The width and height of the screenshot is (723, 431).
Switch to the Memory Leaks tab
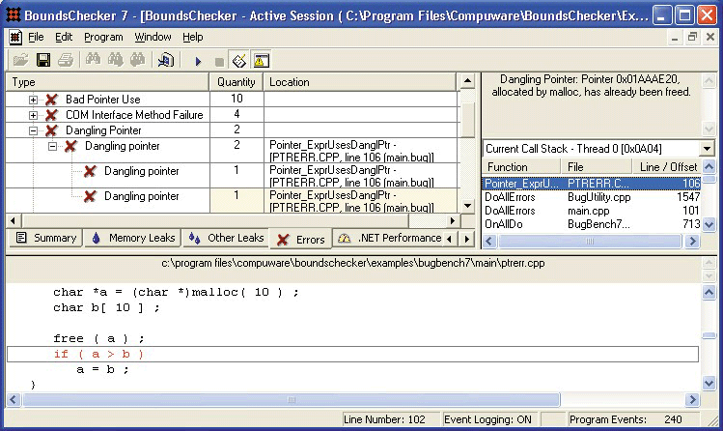tap(134, 238)
